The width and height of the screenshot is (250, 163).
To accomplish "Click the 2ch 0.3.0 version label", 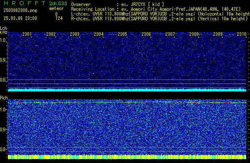I will pyautogui.click(x=58, y=4).
